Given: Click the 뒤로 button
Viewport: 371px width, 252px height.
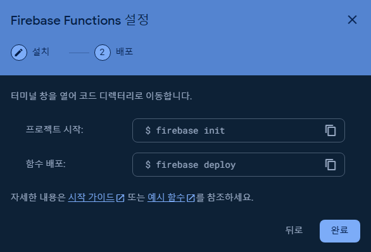Looking at the screenshot, I should [x=294, y=230].
